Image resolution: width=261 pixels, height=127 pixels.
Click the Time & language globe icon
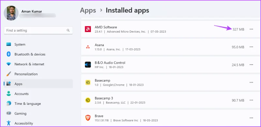click(x=9, y=103)
